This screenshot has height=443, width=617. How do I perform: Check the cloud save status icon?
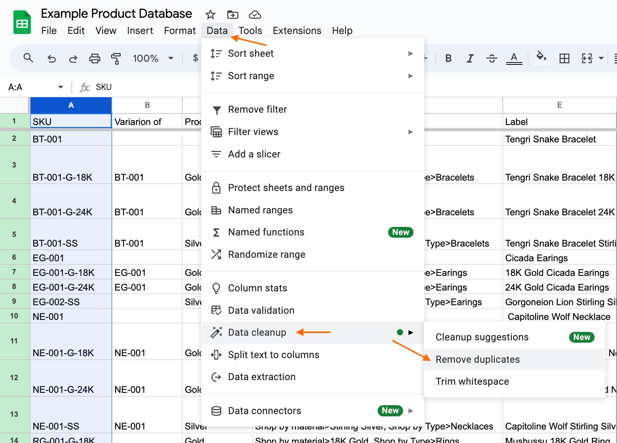coord(255,15)
